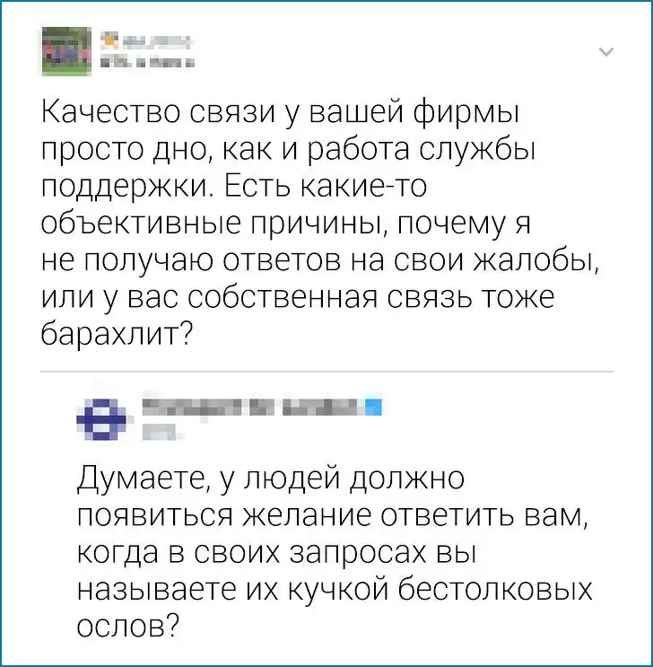Click the round blue company logo avatar
Viewport: 653px width, 667px height.
pyautogui.click(x=102, y=418)
